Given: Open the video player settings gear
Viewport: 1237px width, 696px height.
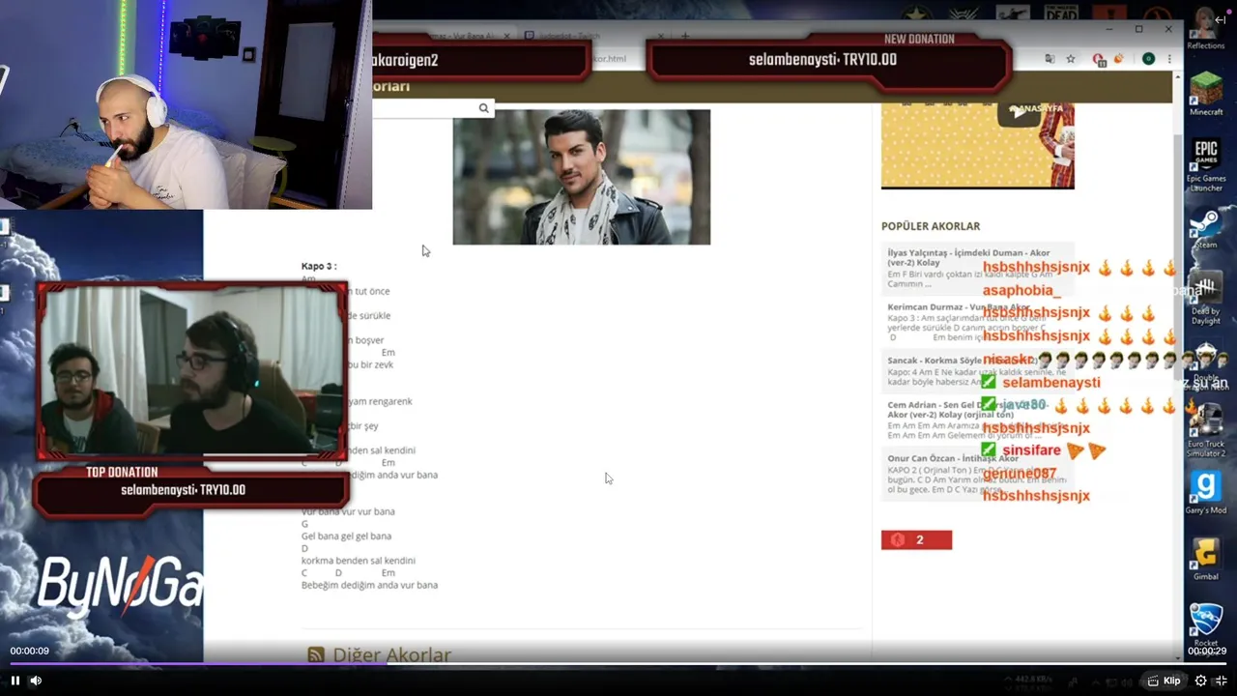Looking at the screenshot, I should (x=1200, y=681).
